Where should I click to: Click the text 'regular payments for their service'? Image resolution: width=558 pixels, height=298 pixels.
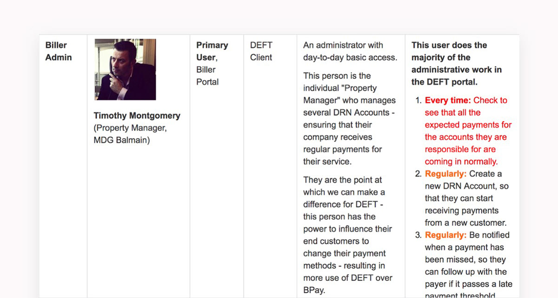(342, 156)
